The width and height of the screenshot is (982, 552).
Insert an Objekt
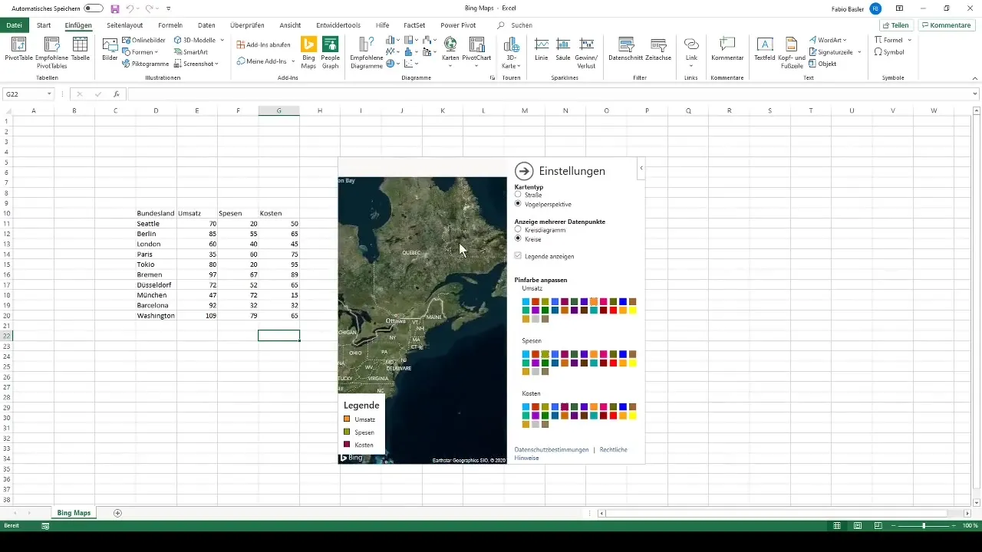coord(822,64)
